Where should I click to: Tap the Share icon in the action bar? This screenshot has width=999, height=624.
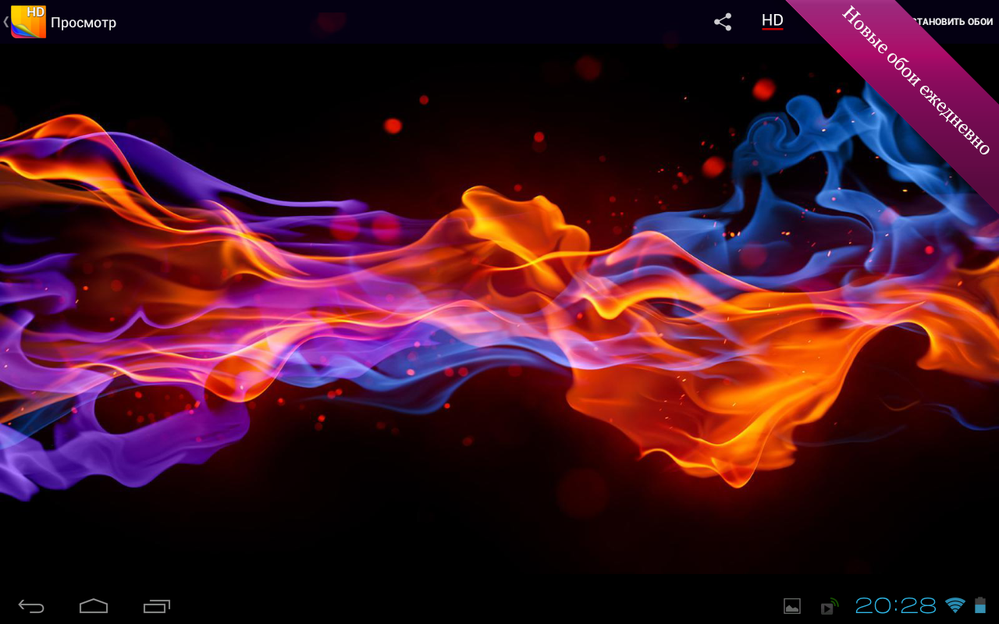point(723,22)
